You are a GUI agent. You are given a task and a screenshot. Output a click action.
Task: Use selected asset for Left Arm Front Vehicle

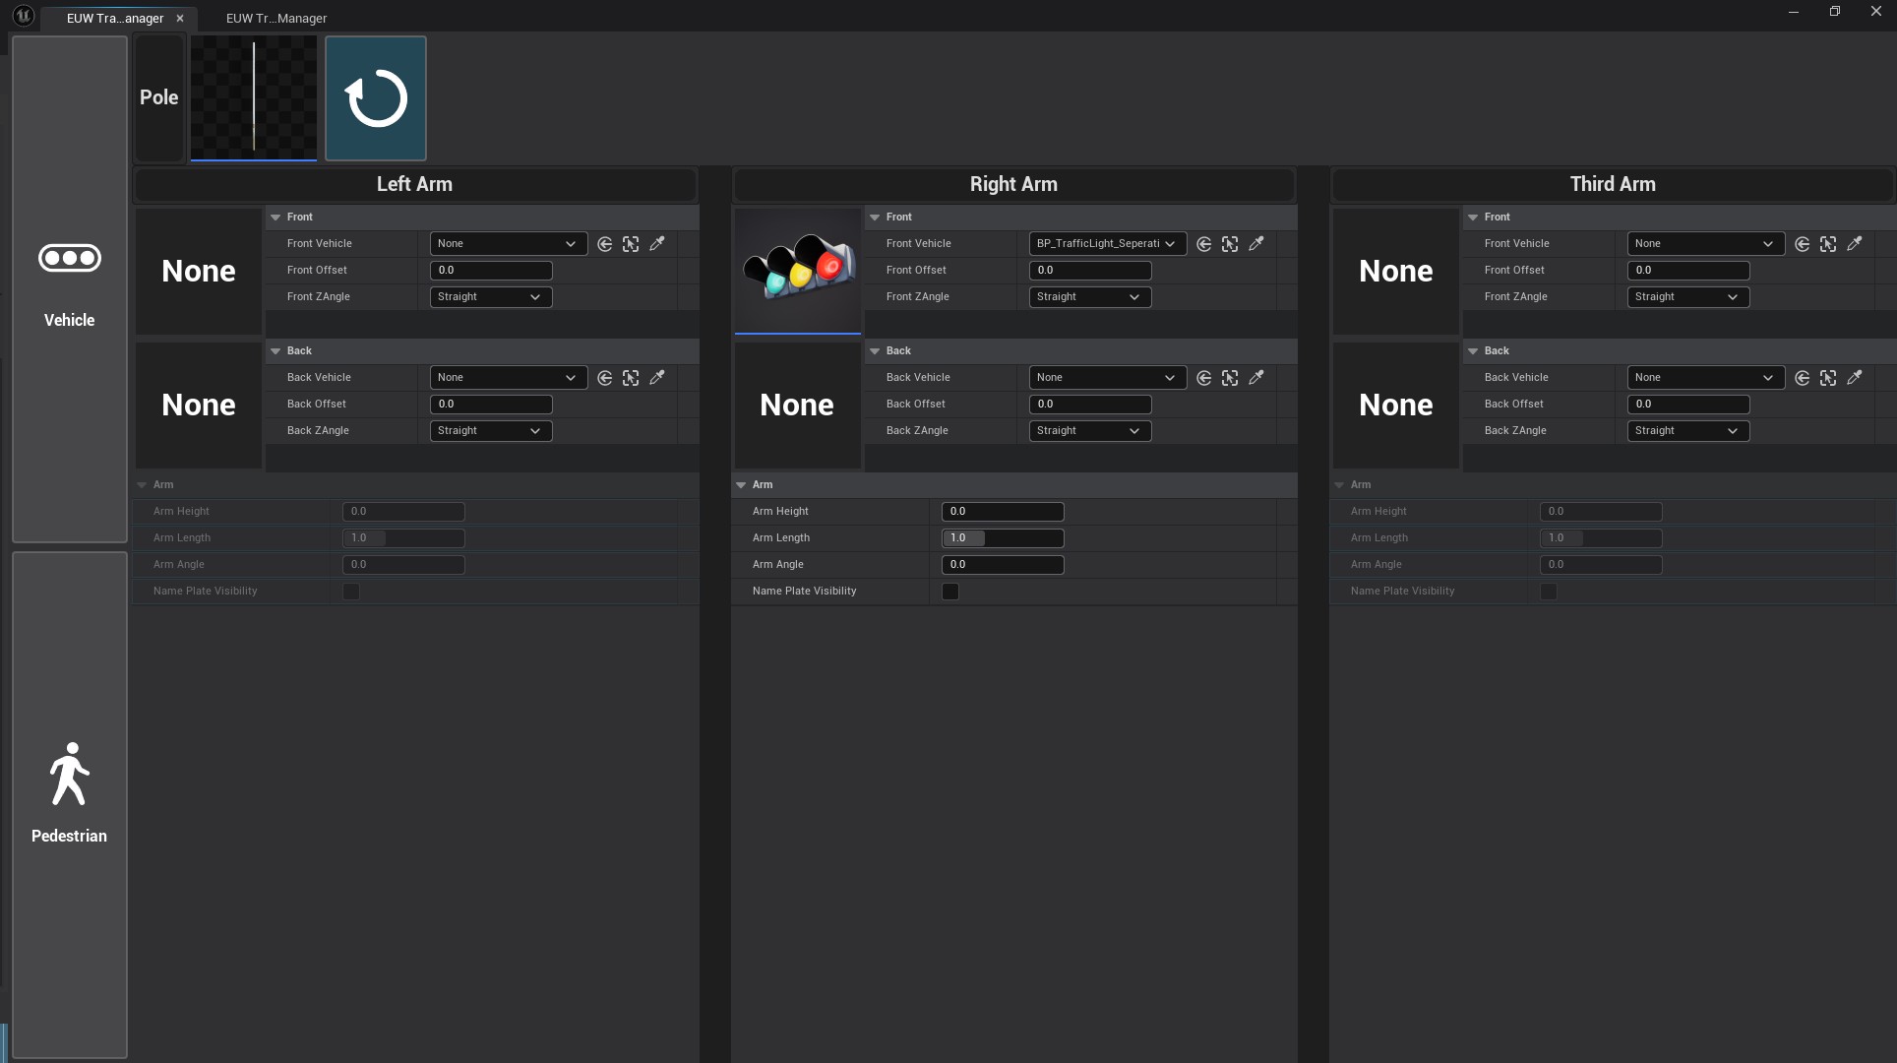604,244
